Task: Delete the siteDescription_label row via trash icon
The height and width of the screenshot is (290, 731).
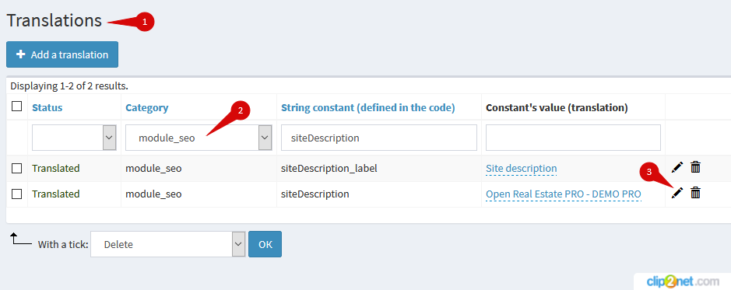Action: 695,167
